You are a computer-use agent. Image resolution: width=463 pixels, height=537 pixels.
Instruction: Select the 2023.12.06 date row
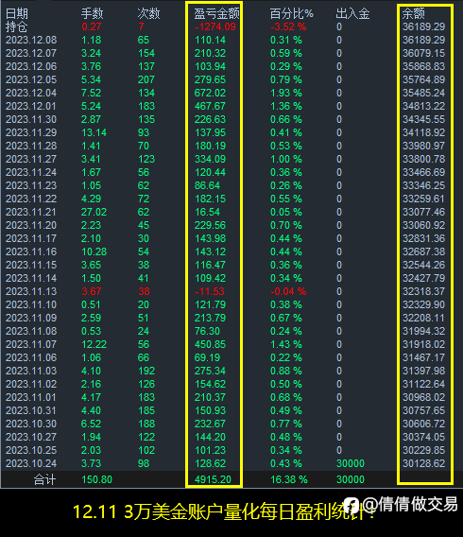[x=31, y=66]
